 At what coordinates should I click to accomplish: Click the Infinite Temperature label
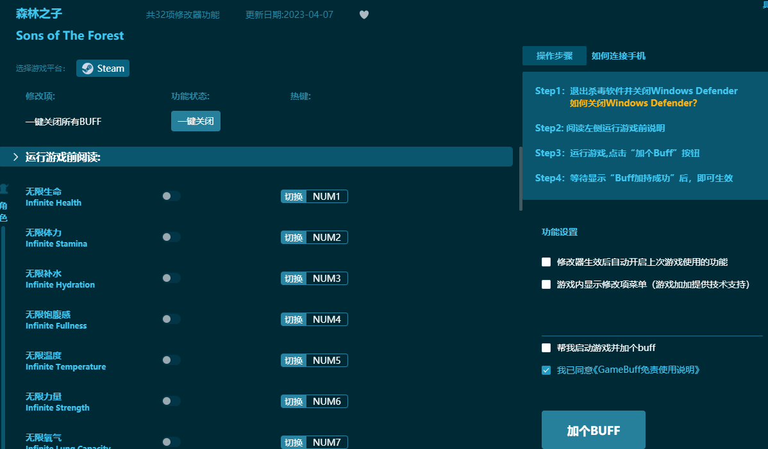tap(65, 367)
